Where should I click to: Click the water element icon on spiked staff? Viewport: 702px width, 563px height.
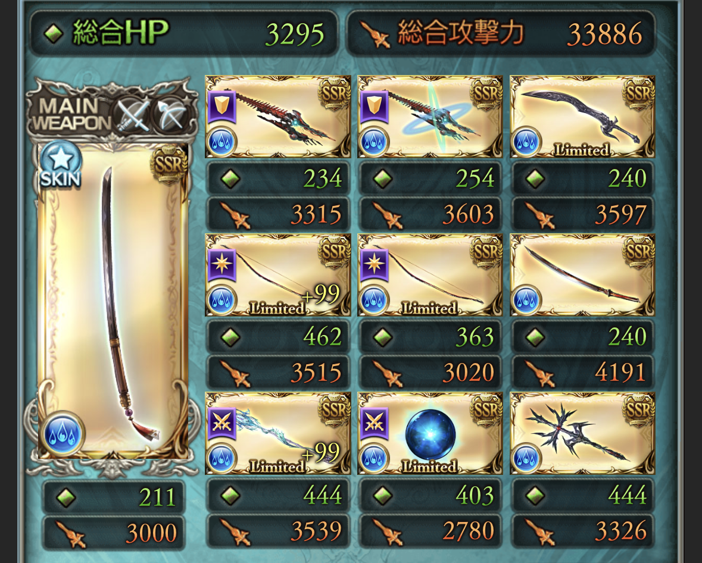tap(526, 458)
